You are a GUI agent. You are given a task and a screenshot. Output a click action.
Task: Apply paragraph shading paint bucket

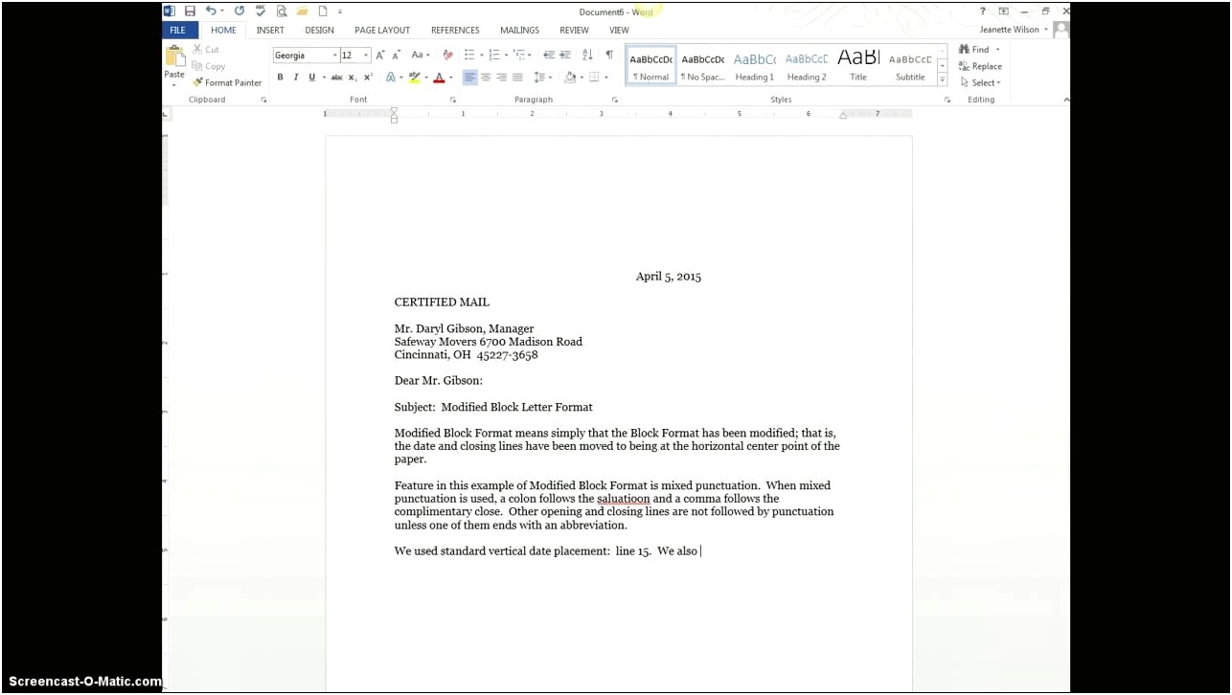(569, 78)
